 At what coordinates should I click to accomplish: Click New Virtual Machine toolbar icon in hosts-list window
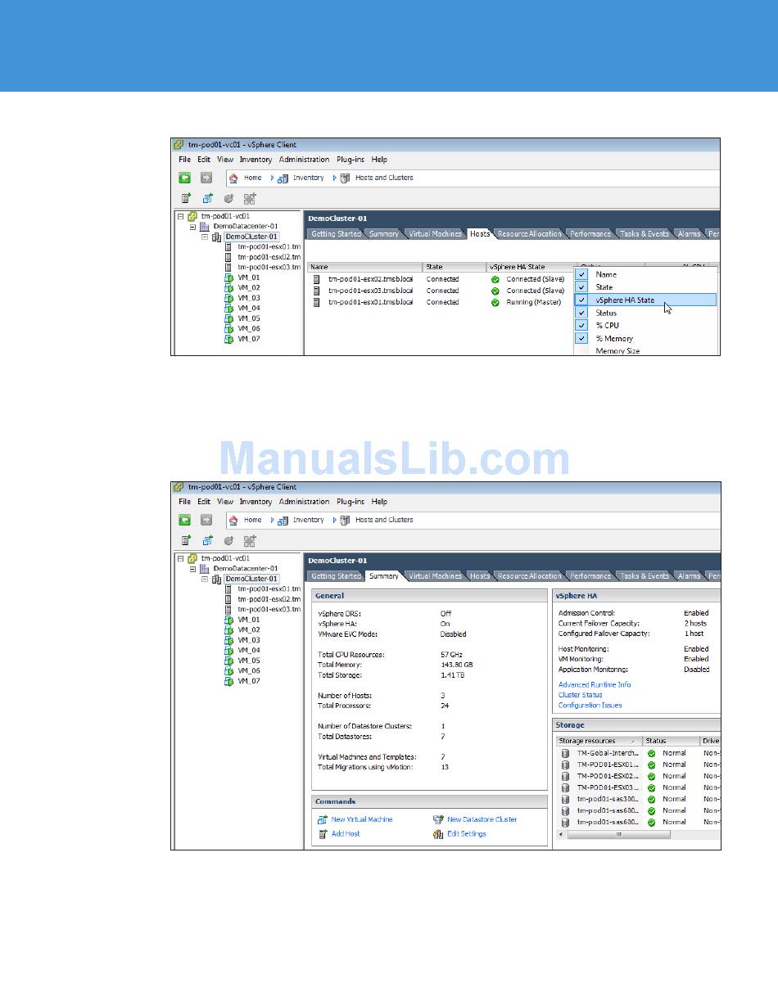(208, 198)
